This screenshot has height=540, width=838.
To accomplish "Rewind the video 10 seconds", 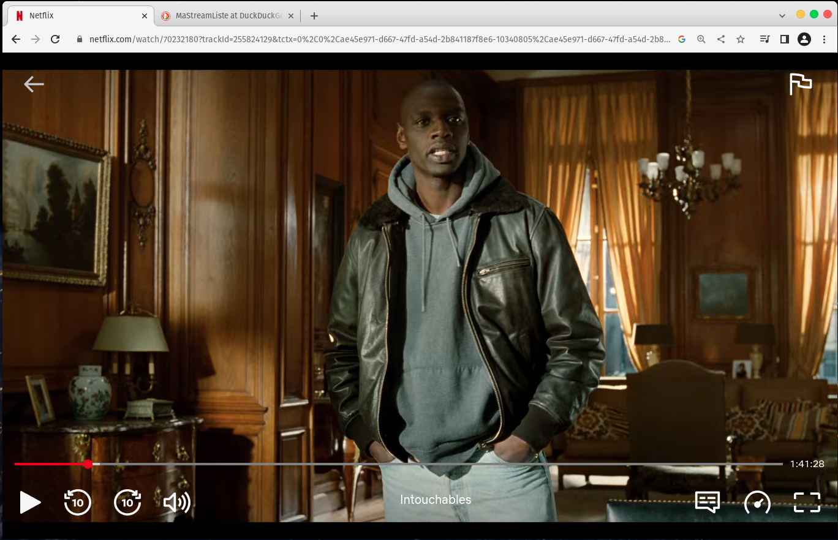I will click(77, 502).
